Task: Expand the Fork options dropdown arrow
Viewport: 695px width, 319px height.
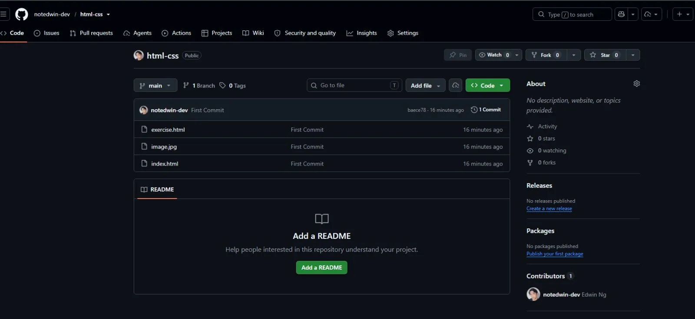Action: (574, 55)
